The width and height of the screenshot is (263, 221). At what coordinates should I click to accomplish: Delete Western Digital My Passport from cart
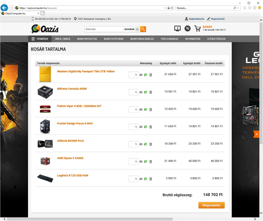[x=151, y=75]
